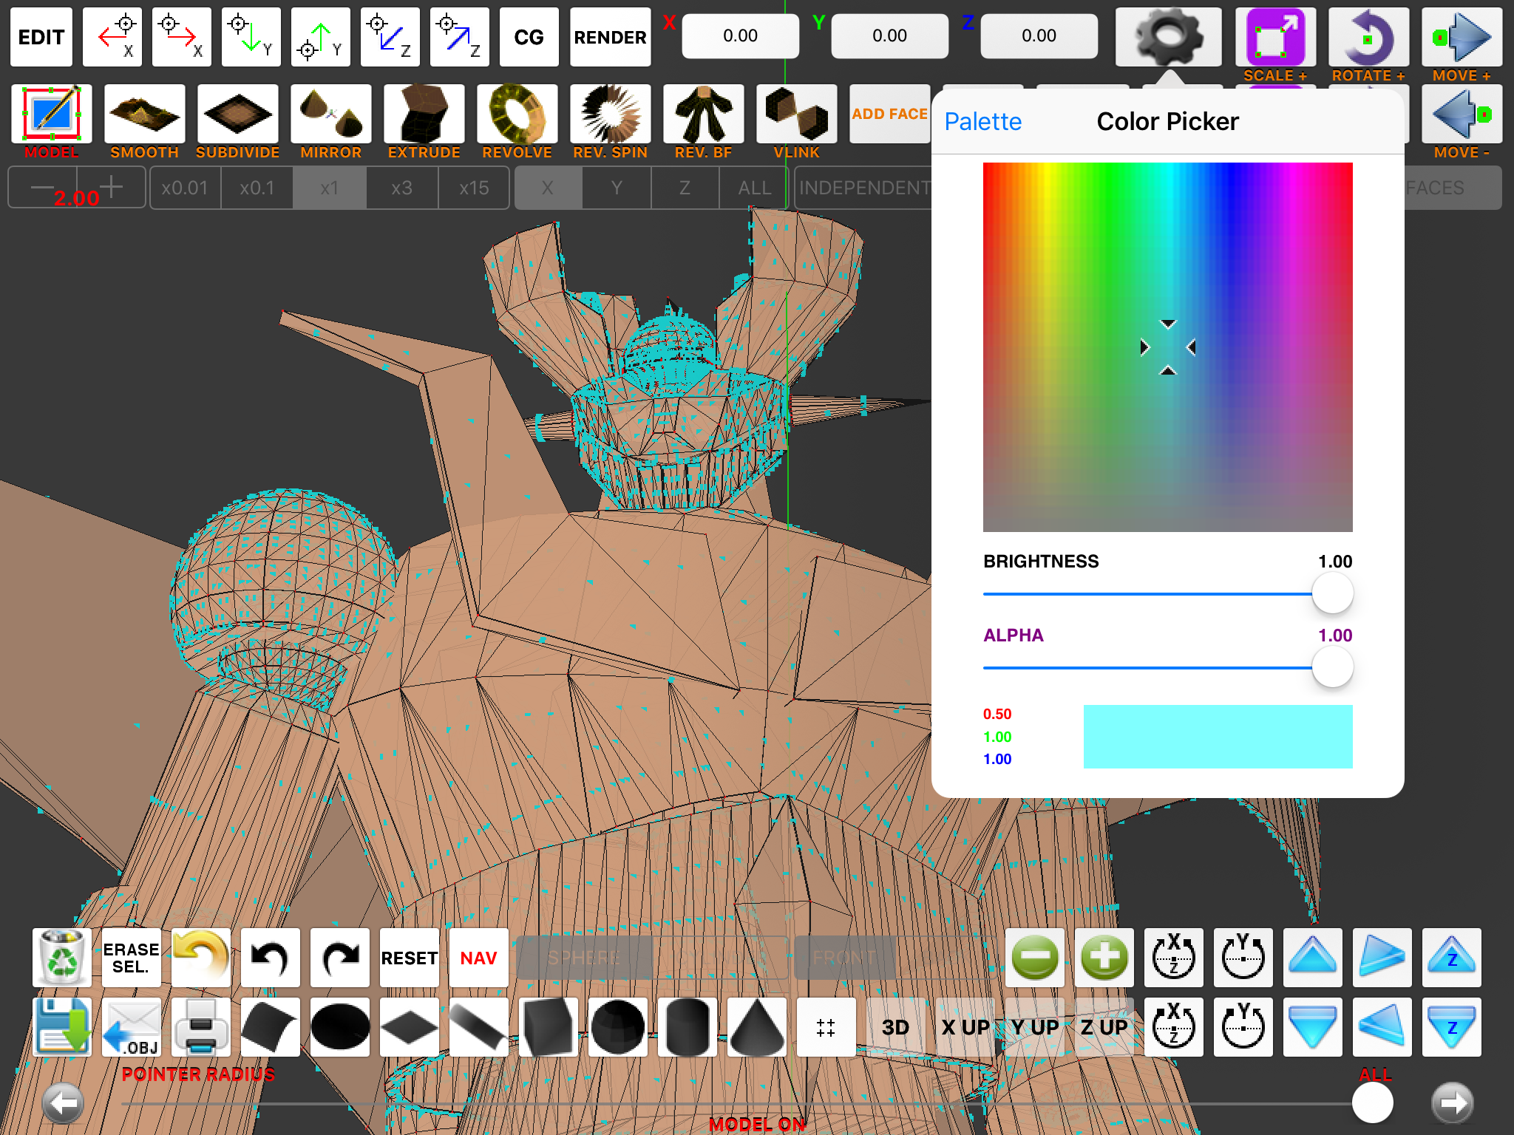
Task: Click the .OBJ email export icon
Action: 132,1027
